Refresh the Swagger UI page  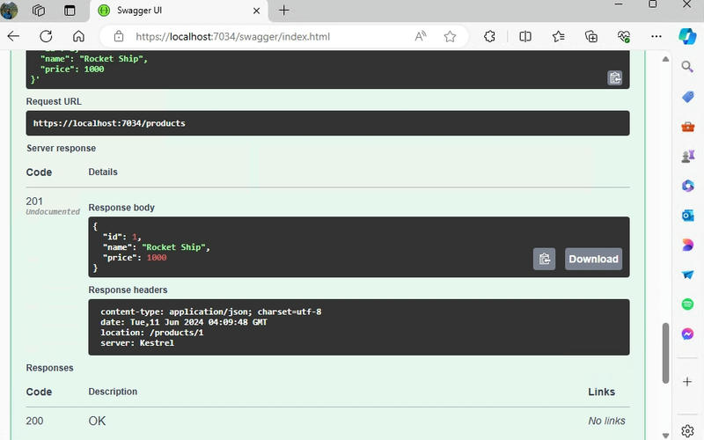coord(46,37)
